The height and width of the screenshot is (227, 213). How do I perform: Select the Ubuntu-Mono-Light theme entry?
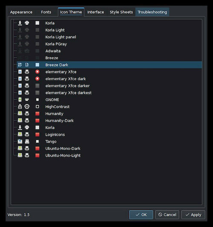click(63, 155)
